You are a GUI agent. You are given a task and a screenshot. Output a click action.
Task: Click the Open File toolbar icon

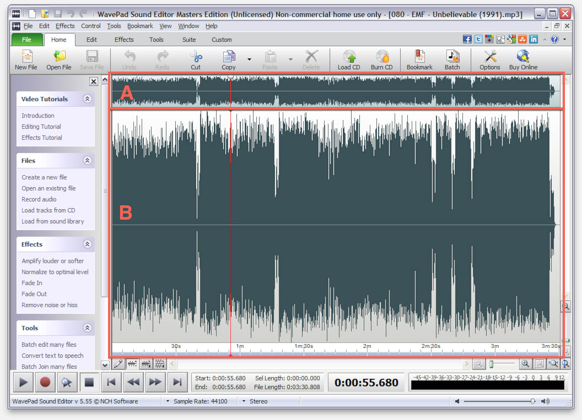click(58, 59)
